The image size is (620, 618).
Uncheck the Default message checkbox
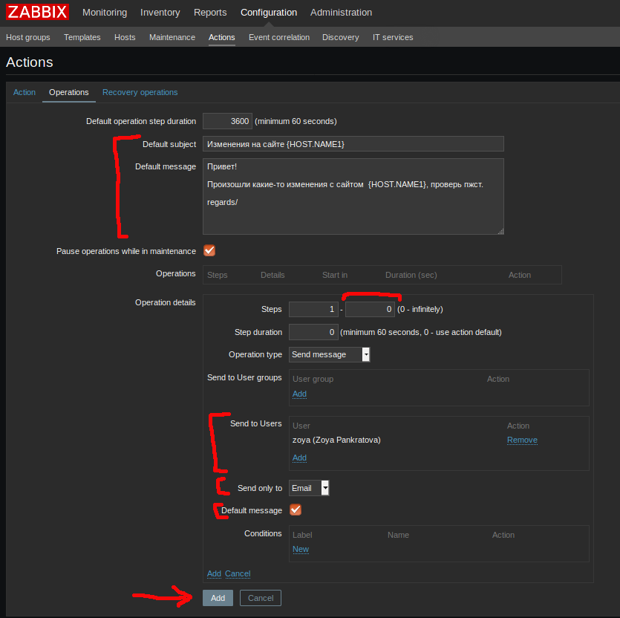click(296, 510)
